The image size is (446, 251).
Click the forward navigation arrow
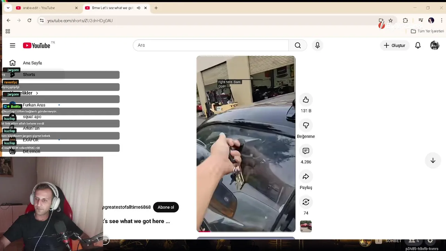[19, 21]
